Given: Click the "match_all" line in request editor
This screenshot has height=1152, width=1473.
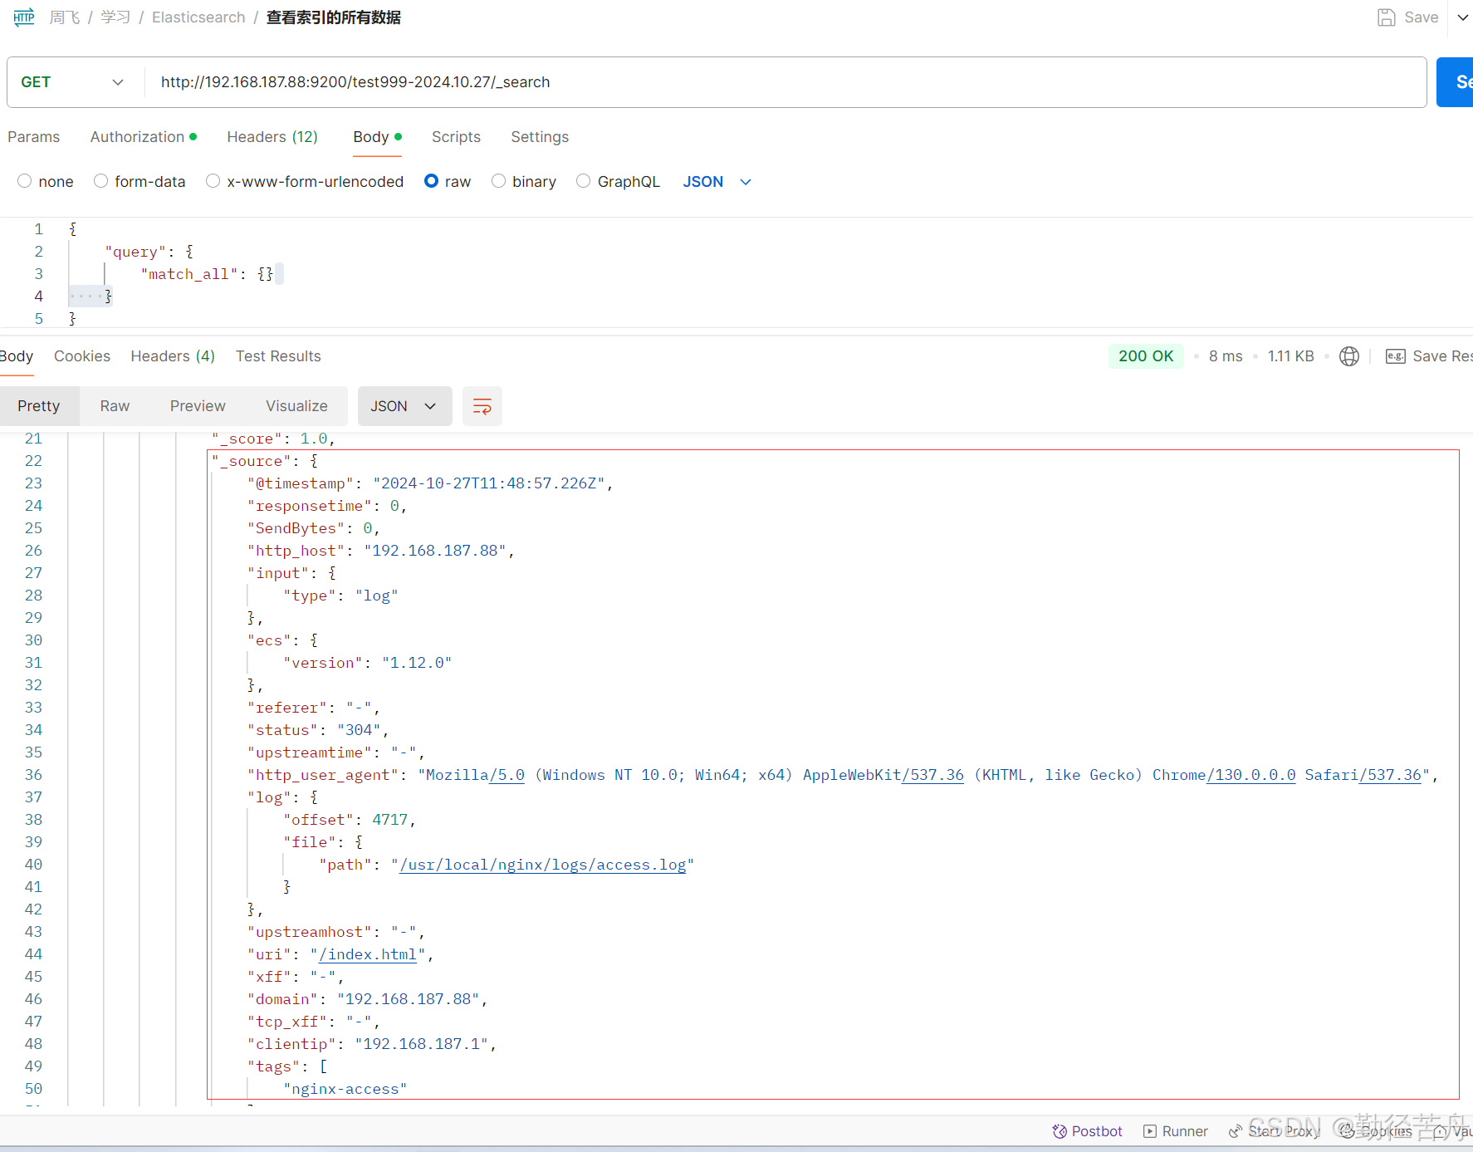Looking at the screenshot, I should pos(207,274).
